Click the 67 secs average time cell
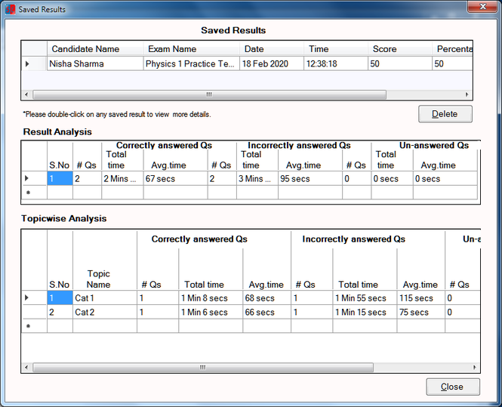The height and width of the screenshot is (407, 502). pos(175,179)
